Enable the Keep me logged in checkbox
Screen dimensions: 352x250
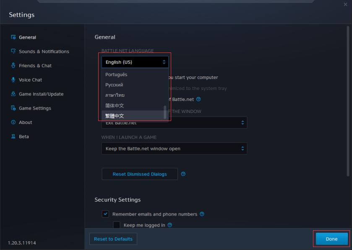point(117,225)
